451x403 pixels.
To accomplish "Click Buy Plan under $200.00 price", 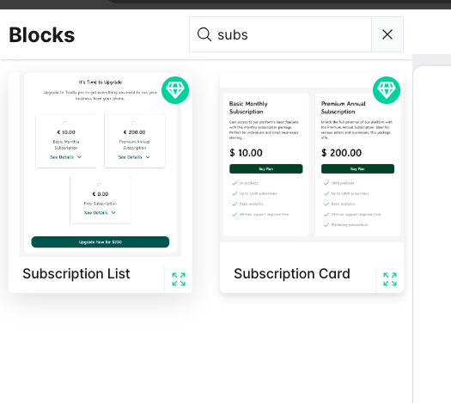I will (x=357, y=169).
